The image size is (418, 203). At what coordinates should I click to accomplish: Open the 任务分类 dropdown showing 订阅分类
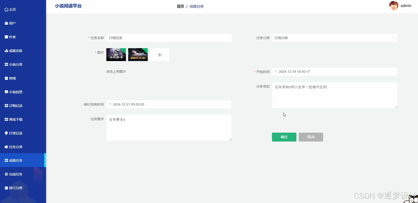tap(335, 38)
